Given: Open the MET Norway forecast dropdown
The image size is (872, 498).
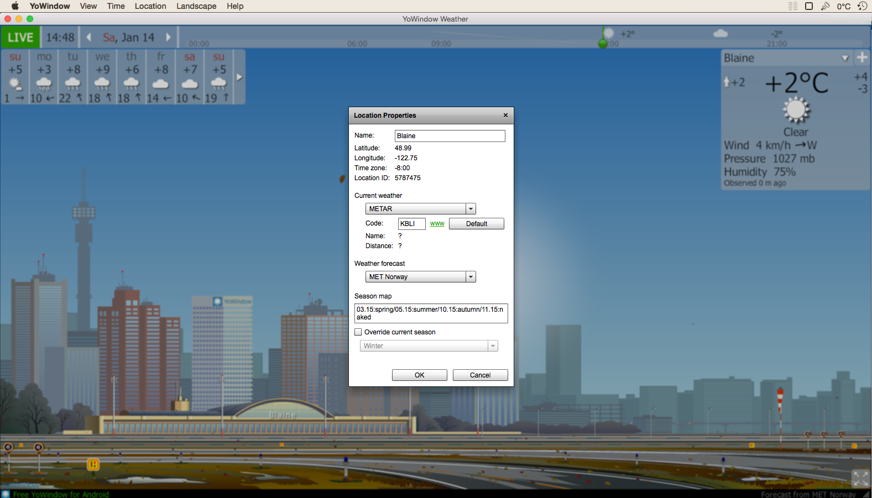Looking at the screenshot, I should pos(471,277).
